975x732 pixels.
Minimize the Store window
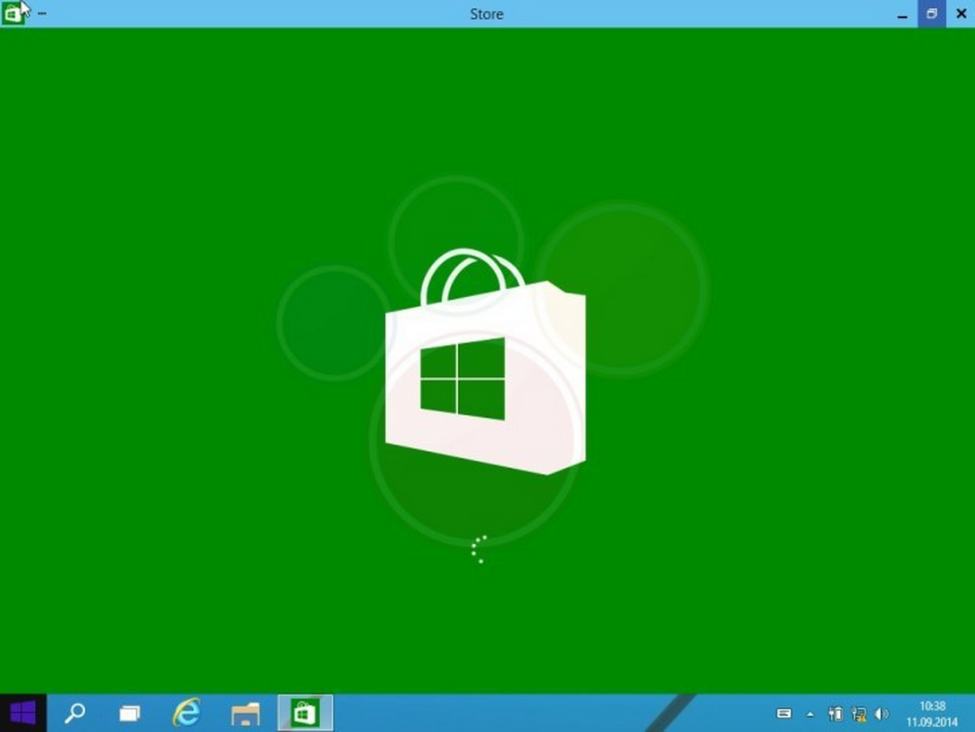pos(902,13)
